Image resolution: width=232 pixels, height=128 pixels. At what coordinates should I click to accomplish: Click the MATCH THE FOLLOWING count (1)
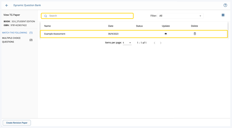coord(31,33)
